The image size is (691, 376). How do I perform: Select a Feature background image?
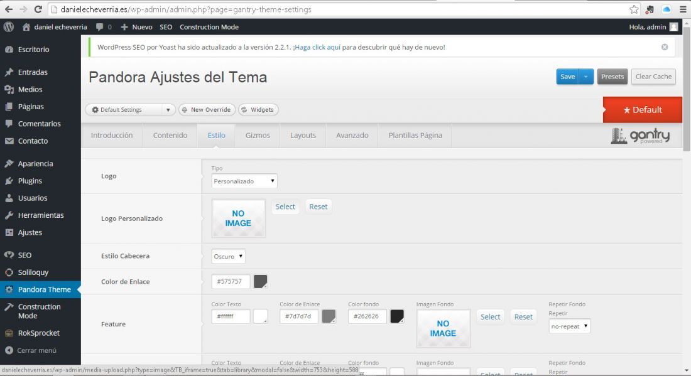point(490,316)
